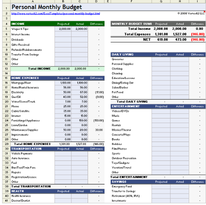206x205 pixels.
Task: Select the Registration/License label
Action: click(x=24, y=177)
